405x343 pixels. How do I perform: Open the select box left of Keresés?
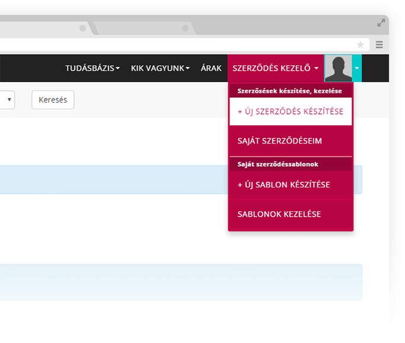[x=7, y=100]
